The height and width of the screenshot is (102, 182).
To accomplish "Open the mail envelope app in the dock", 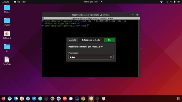I will (10, 99).
